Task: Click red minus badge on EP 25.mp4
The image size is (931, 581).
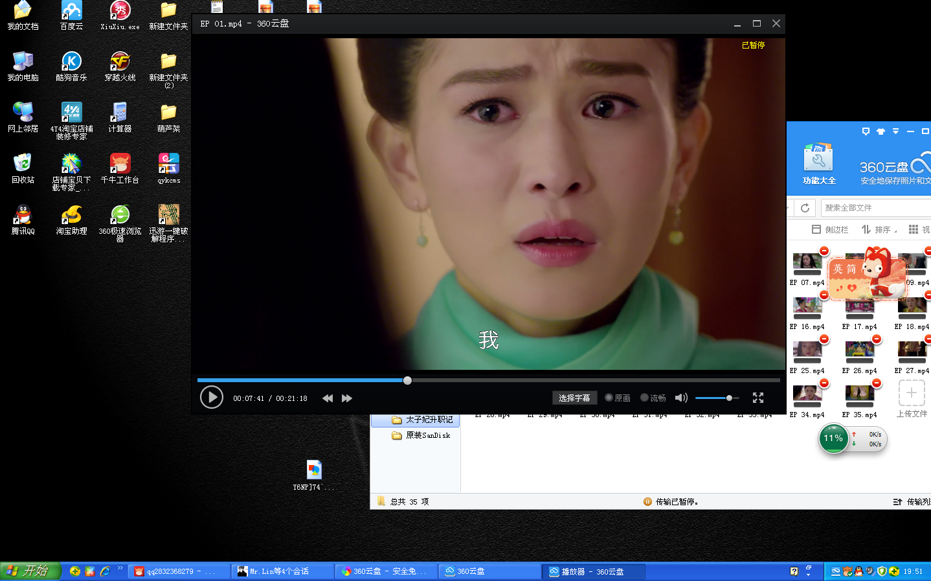Action: [x=824, y=339]
